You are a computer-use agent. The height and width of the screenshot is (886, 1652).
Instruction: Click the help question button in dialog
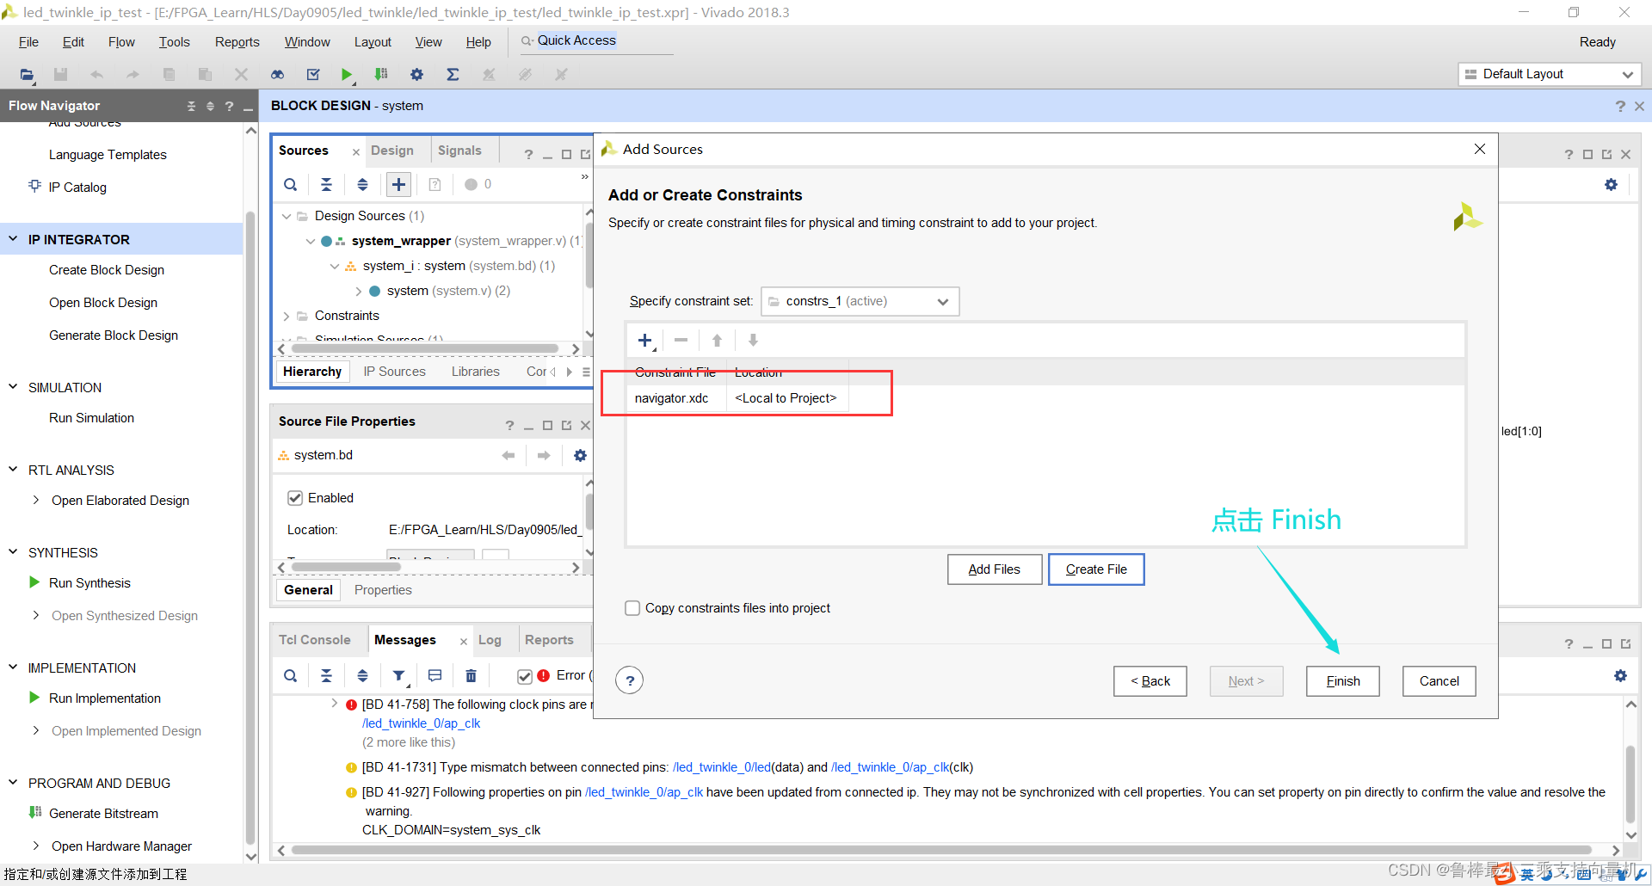pyautogui.click(x=630, y=680)
